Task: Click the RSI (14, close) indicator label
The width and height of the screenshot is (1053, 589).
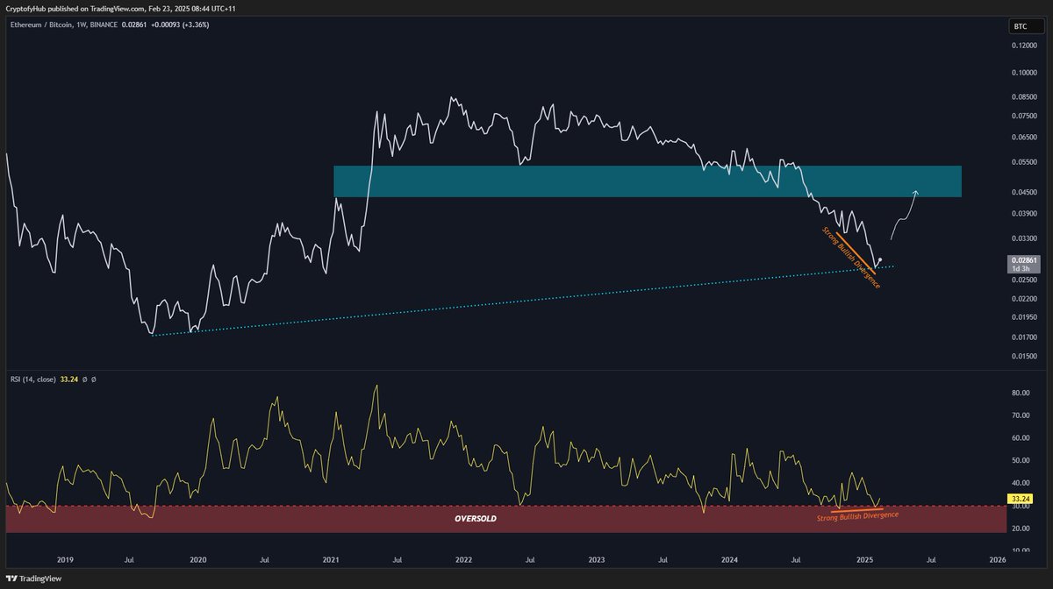Action: point(32,380)
